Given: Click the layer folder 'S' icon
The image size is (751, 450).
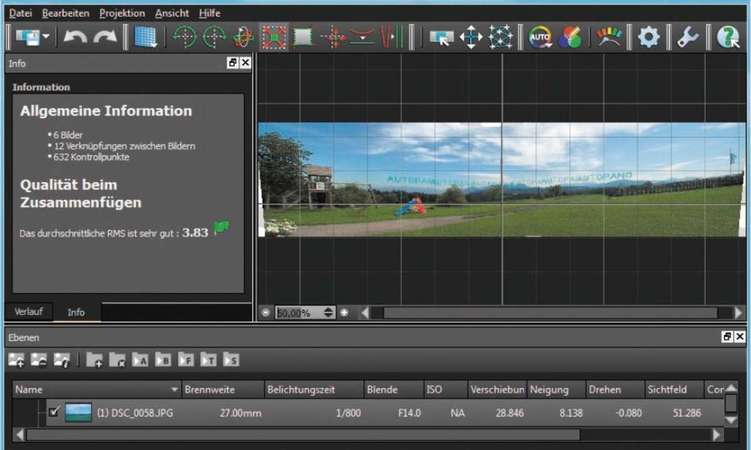Looking at the screenshot, I should (x=231, y=359).
